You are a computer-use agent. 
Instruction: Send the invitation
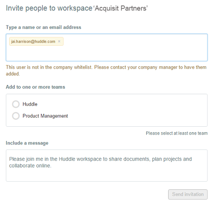(188, 194)
